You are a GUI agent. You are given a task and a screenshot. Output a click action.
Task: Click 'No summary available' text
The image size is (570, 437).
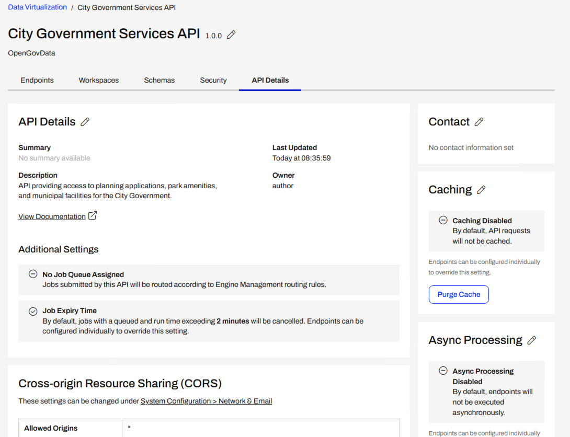54,158
